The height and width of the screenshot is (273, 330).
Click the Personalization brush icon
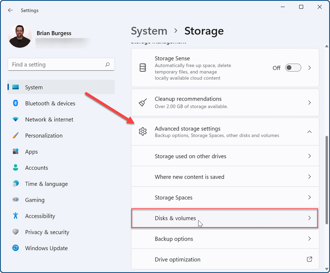pyautogui.click(x=15, y=135)
